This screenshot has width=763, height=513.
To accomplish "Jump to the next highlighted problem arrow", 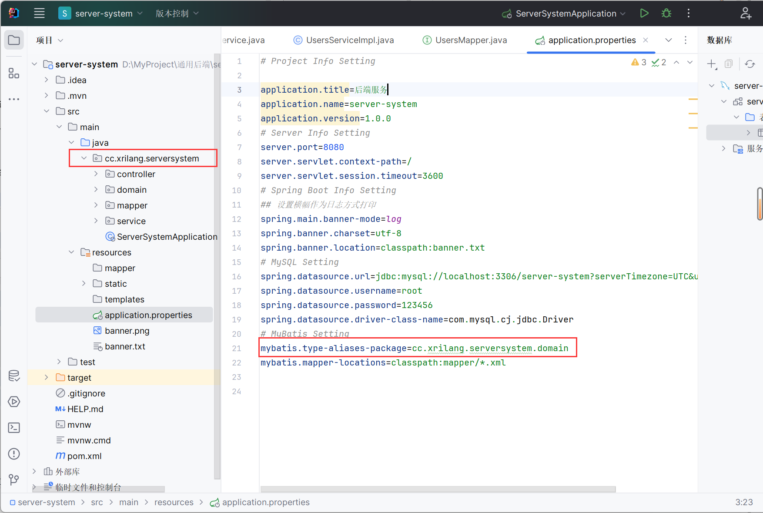I will [690, 62].
